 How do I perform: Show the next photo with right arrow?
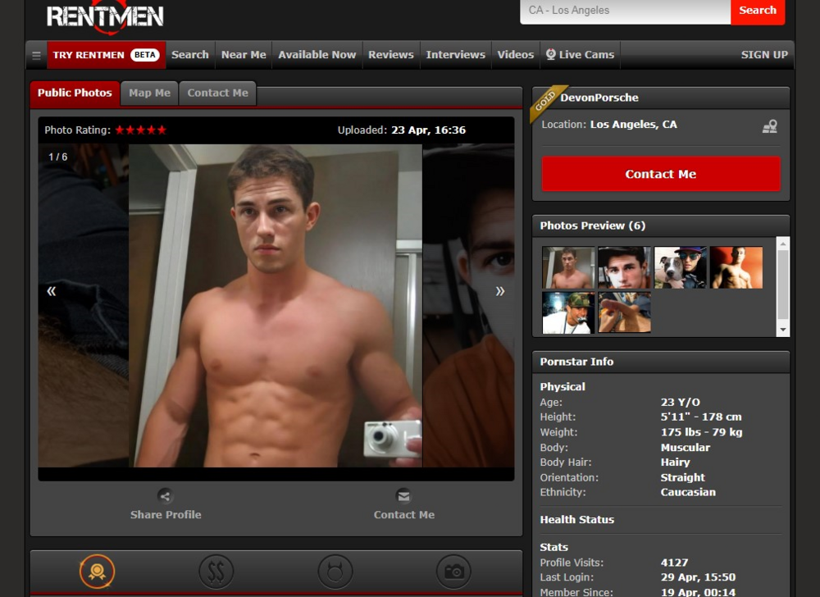click(499, 291)
